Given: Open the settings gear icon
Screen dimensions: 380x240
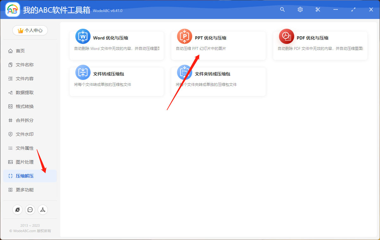Looking at the screenshot, I should tap(300, 9).
